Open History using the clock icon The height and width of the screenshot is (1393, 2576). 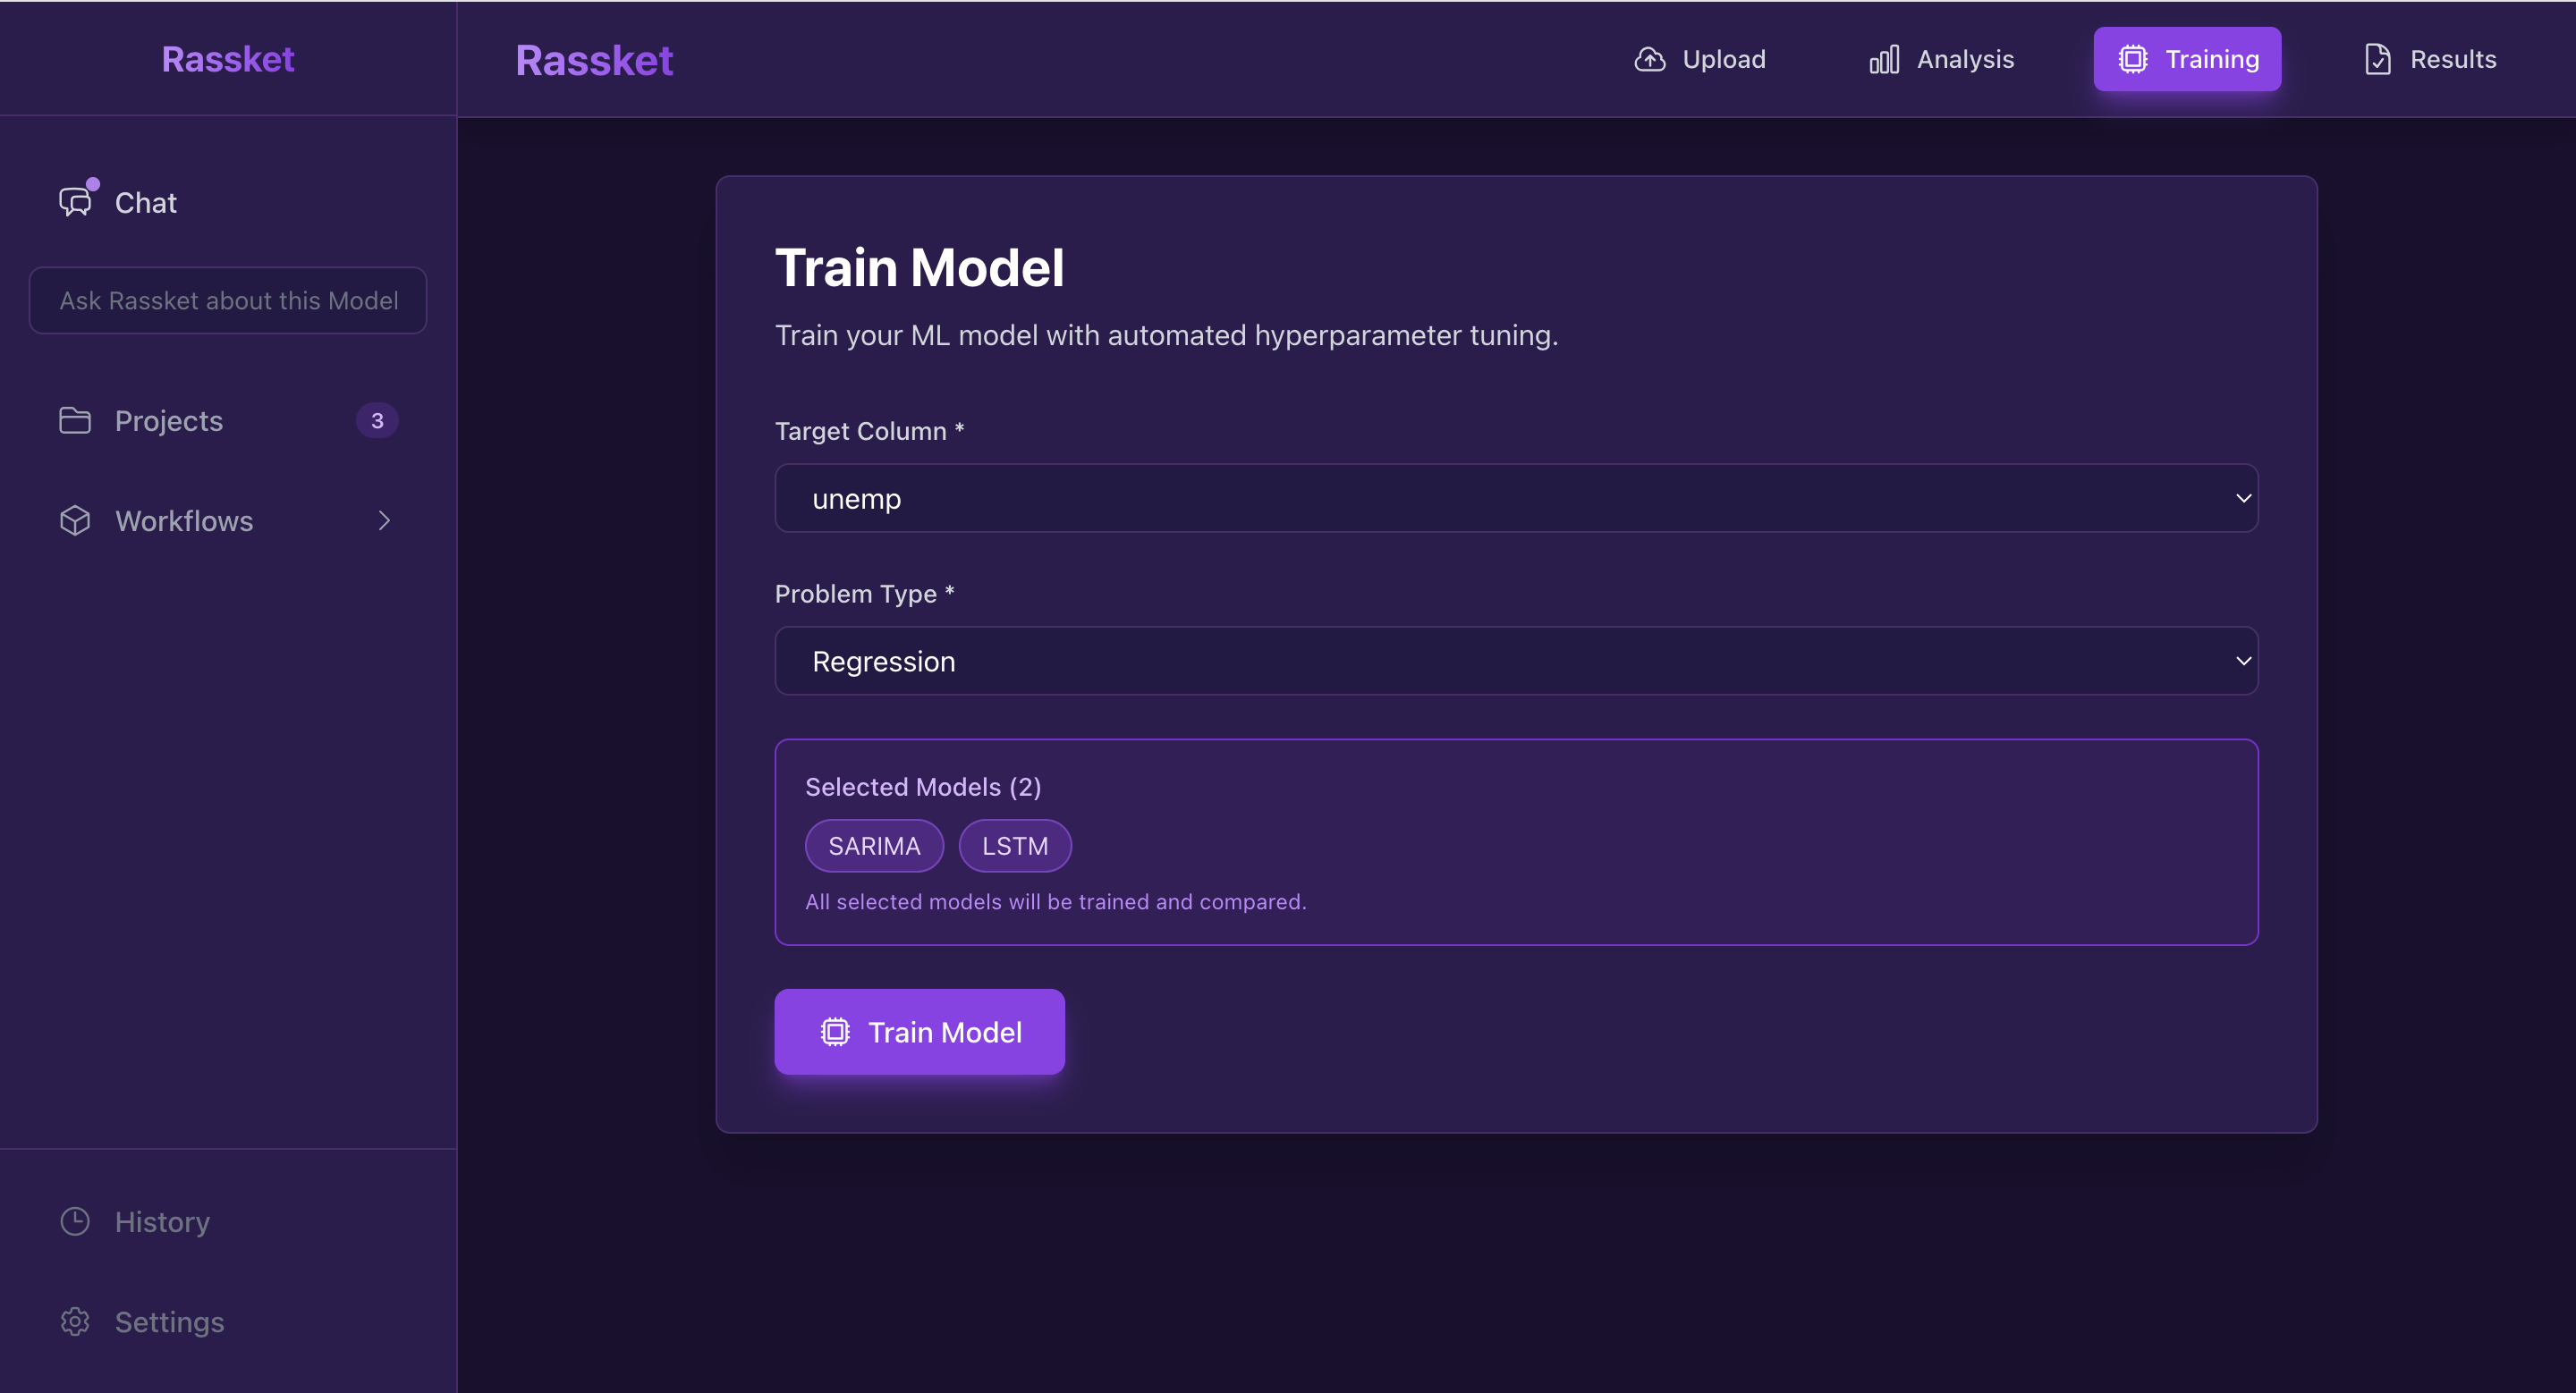tap(74, 1221)
